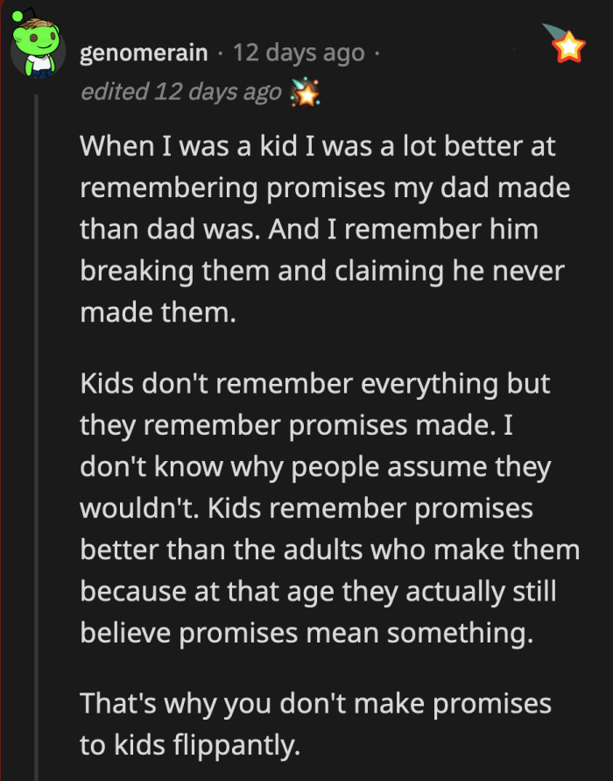613x781 pixels.
Task: Click the line "don't know why people assume they"
Action: pos(315,466)
